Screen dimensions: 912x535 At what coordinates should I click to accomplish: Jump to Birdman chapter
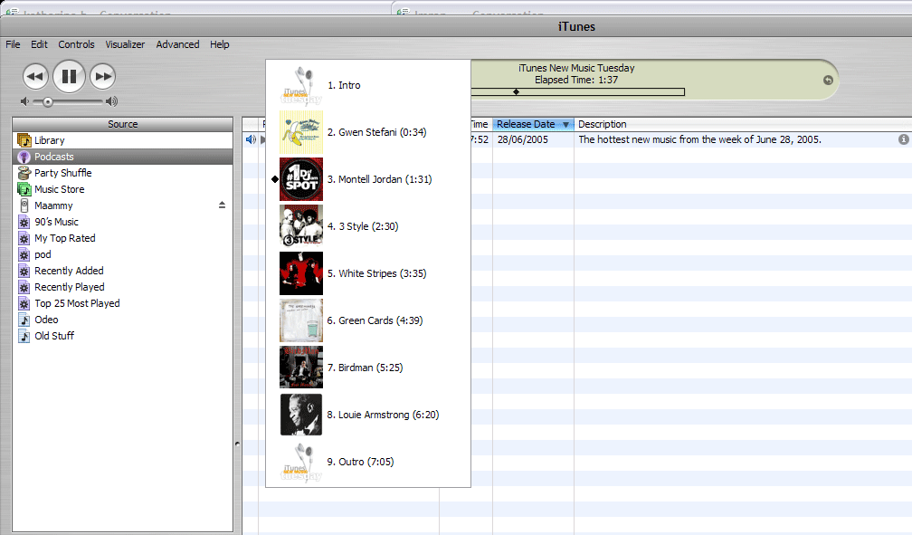pos(368,368)
